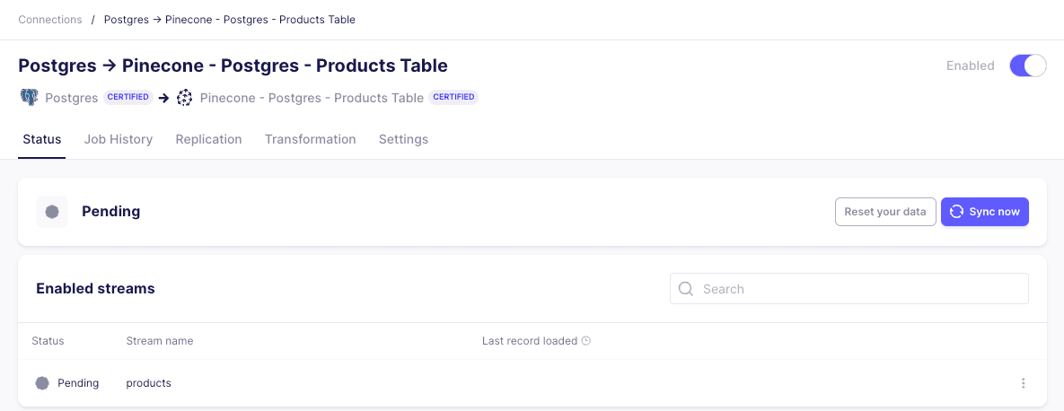
Task: Click the Pinecone destination icon
Action: [185, 98]
